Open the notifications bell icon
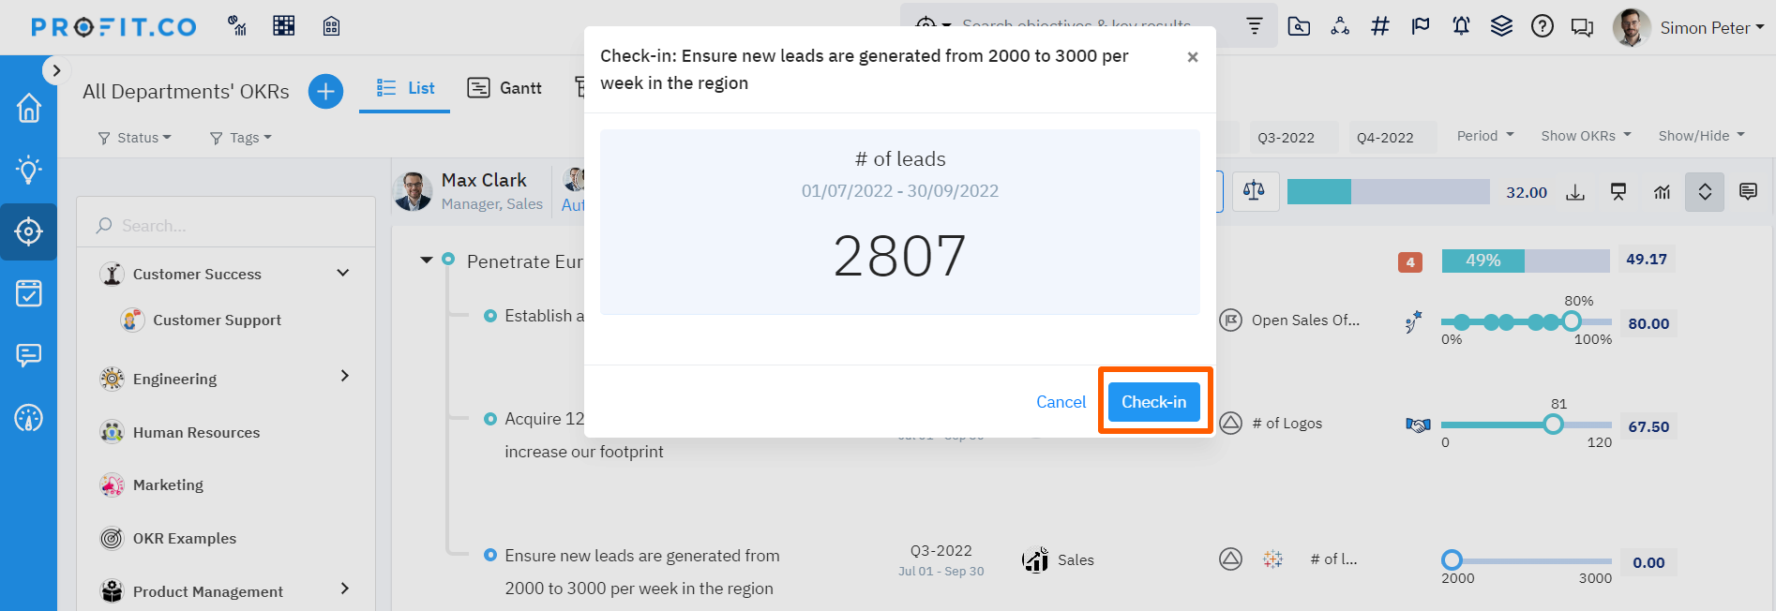 point(1461,26)
